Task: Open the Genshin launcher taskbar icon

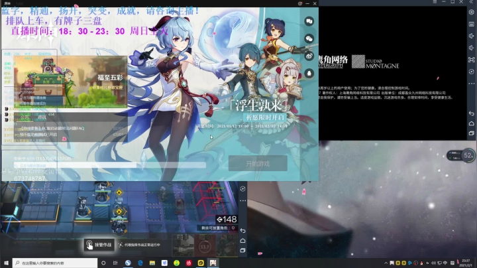Action: point(213,263)
